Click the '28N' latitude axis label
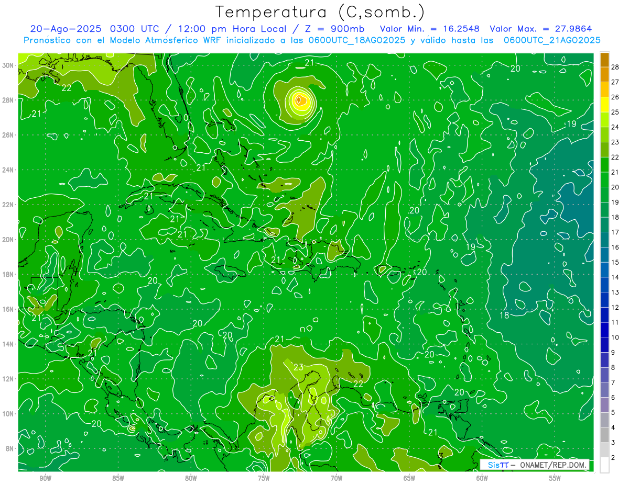The width and height of the screenshot is (629, 485). tap(8, 100)
